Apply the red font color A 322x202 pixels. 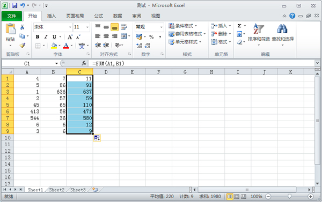(x=66, y=46)
